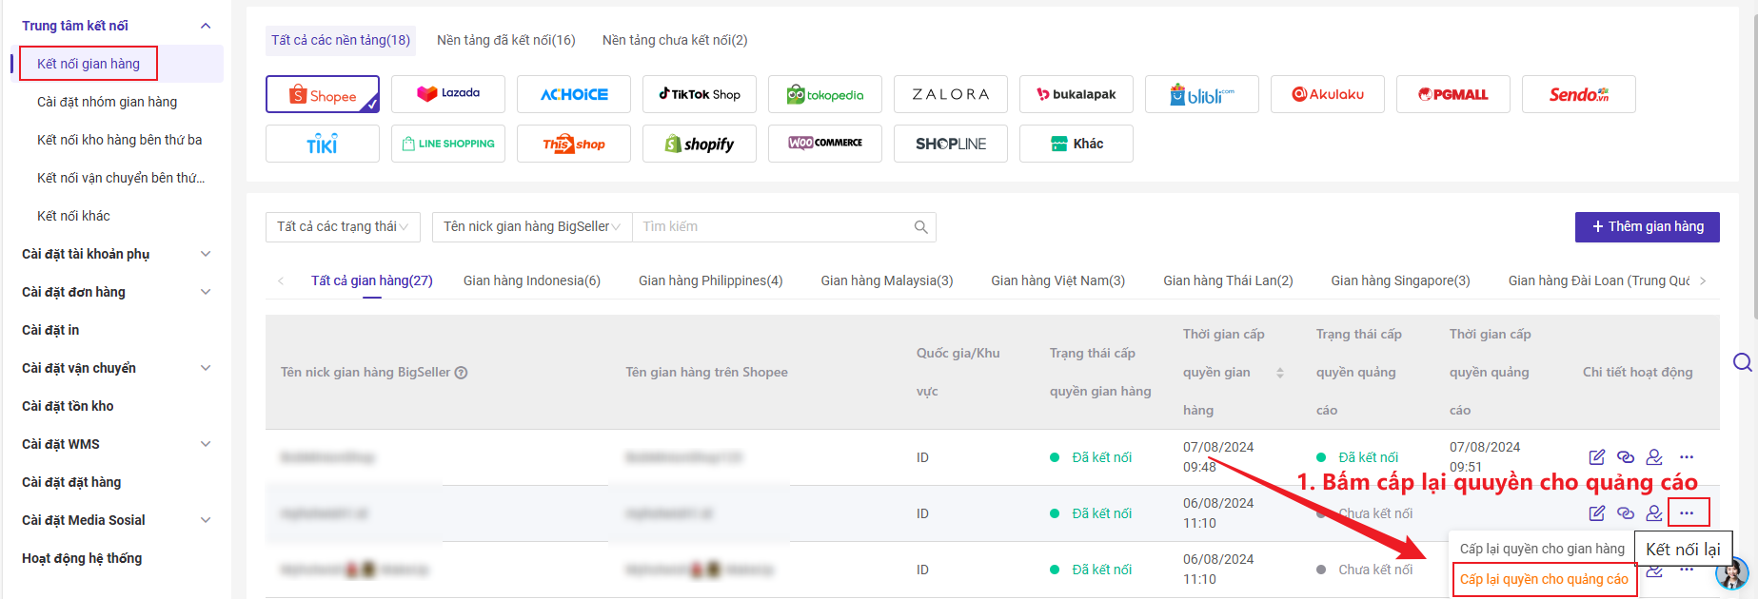Open the Gian hàng Philippines(4) tab
This screenshot has height=599, width=1758.
[711, 280]
